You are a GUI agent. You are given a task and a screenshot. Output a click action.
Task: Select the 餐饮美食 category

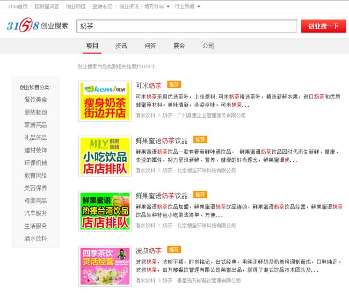tap(35, 100)
